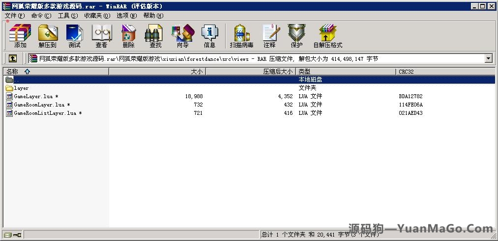Click the 4,352 packed size value
This screenshot has width=498, height=241.
click(286, 96)
